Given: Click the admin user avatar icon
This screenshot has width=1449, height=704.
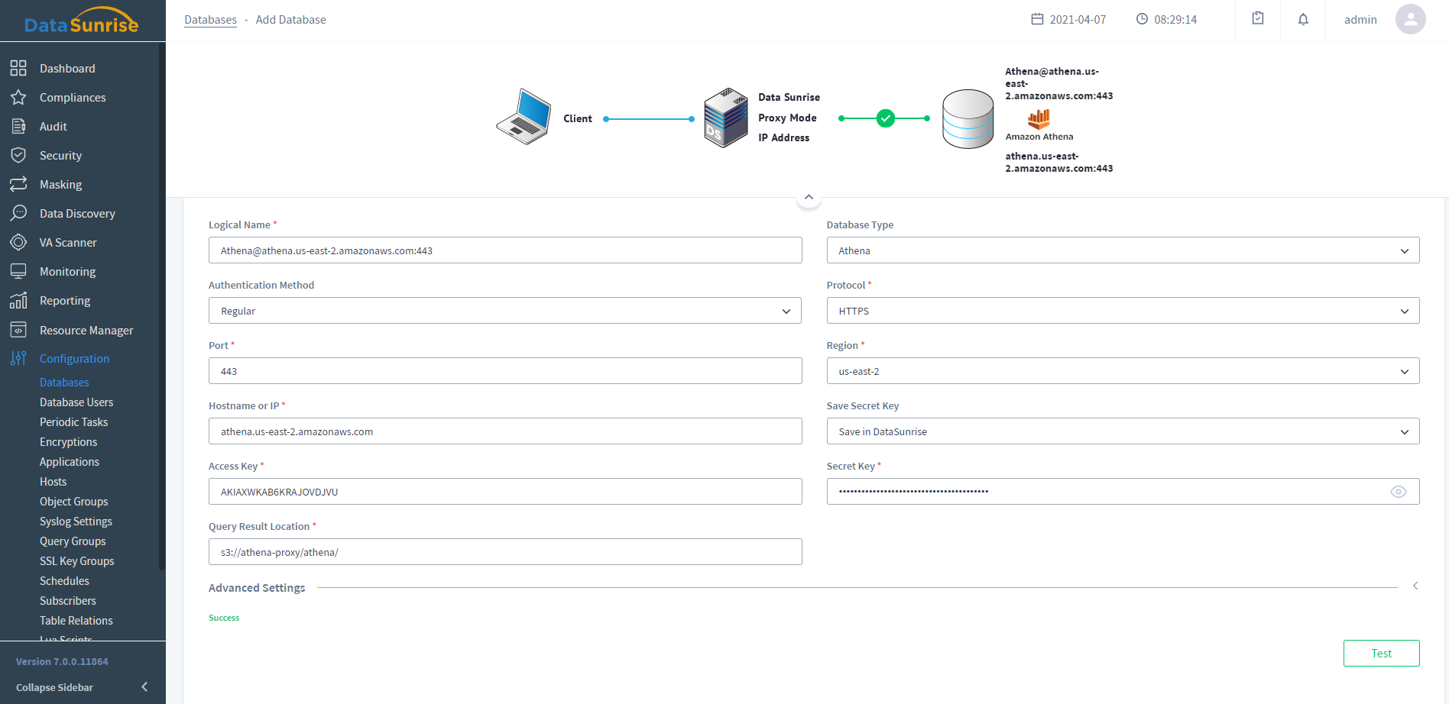Looking at the screenshot, I should click(1410, 20).
